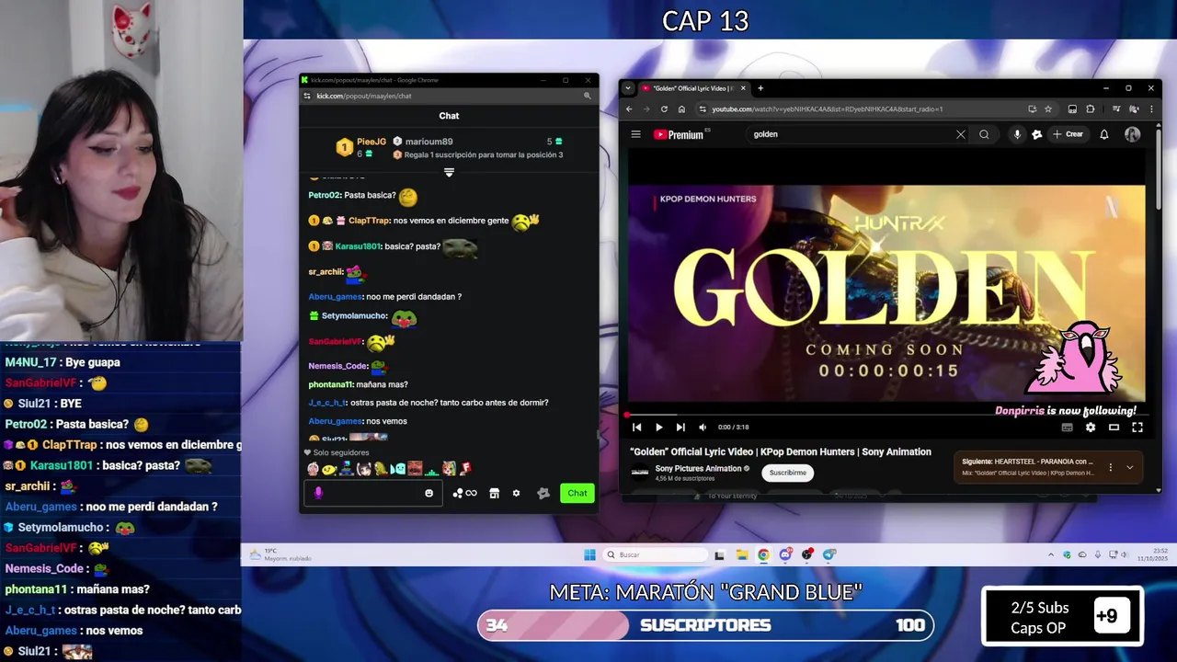Go to previous video in player
The width and height of the screenshot is (1177, 662).
click(x=636, y=427)
